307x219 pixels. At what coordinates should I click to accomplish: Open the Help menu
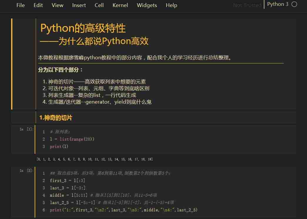(171, 5)
